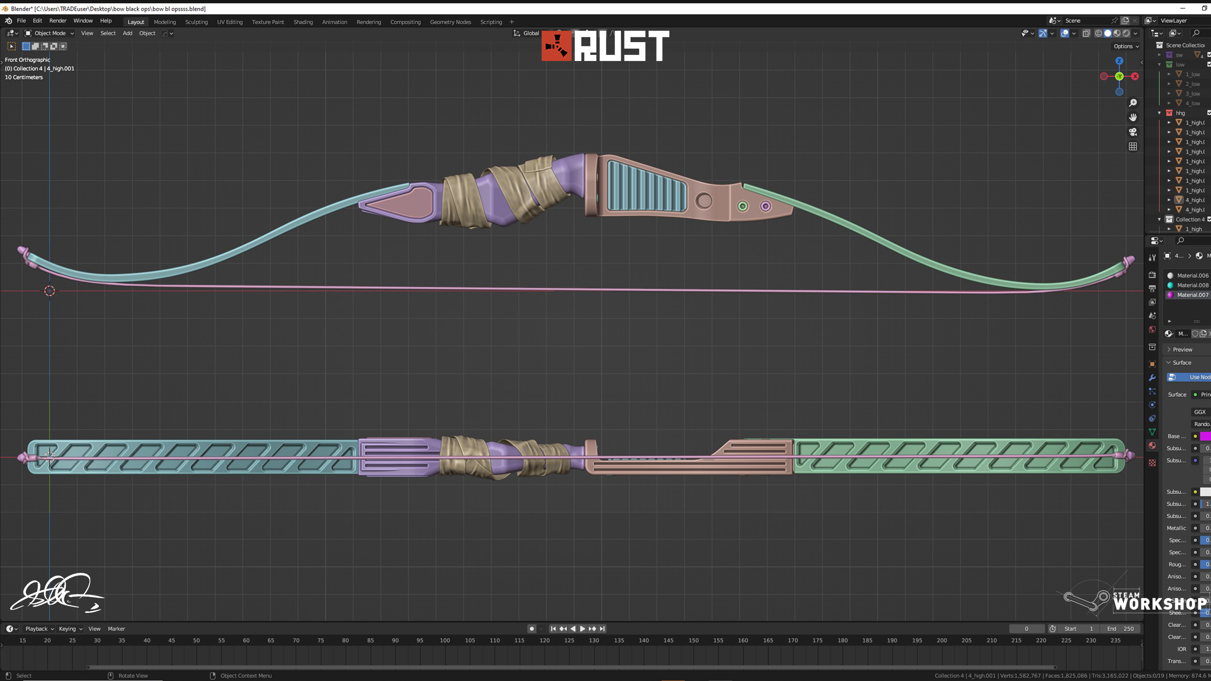Toggle viewport gizmos display button

point(1043,33)
